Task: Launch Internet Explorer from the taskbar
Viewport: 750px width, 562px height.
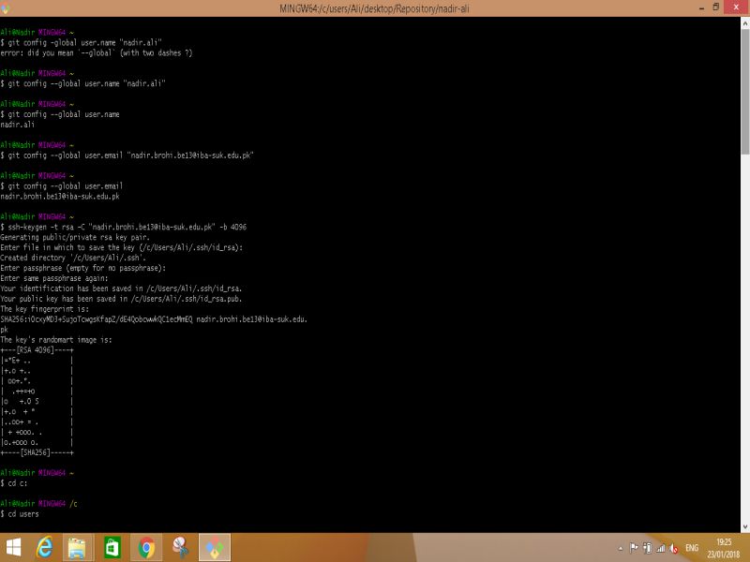Action: pyautogui.click(x=44, y=548)
